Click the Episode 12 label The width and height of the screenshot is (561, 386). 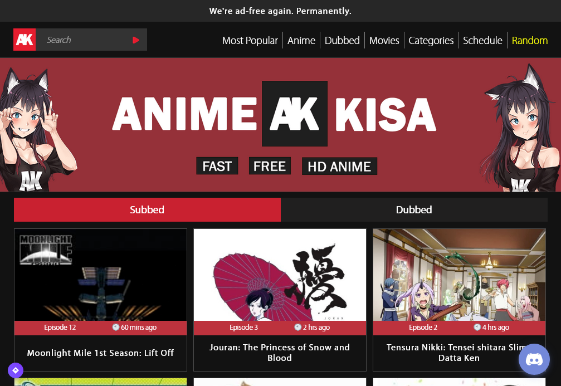click(x=60, y=328)
